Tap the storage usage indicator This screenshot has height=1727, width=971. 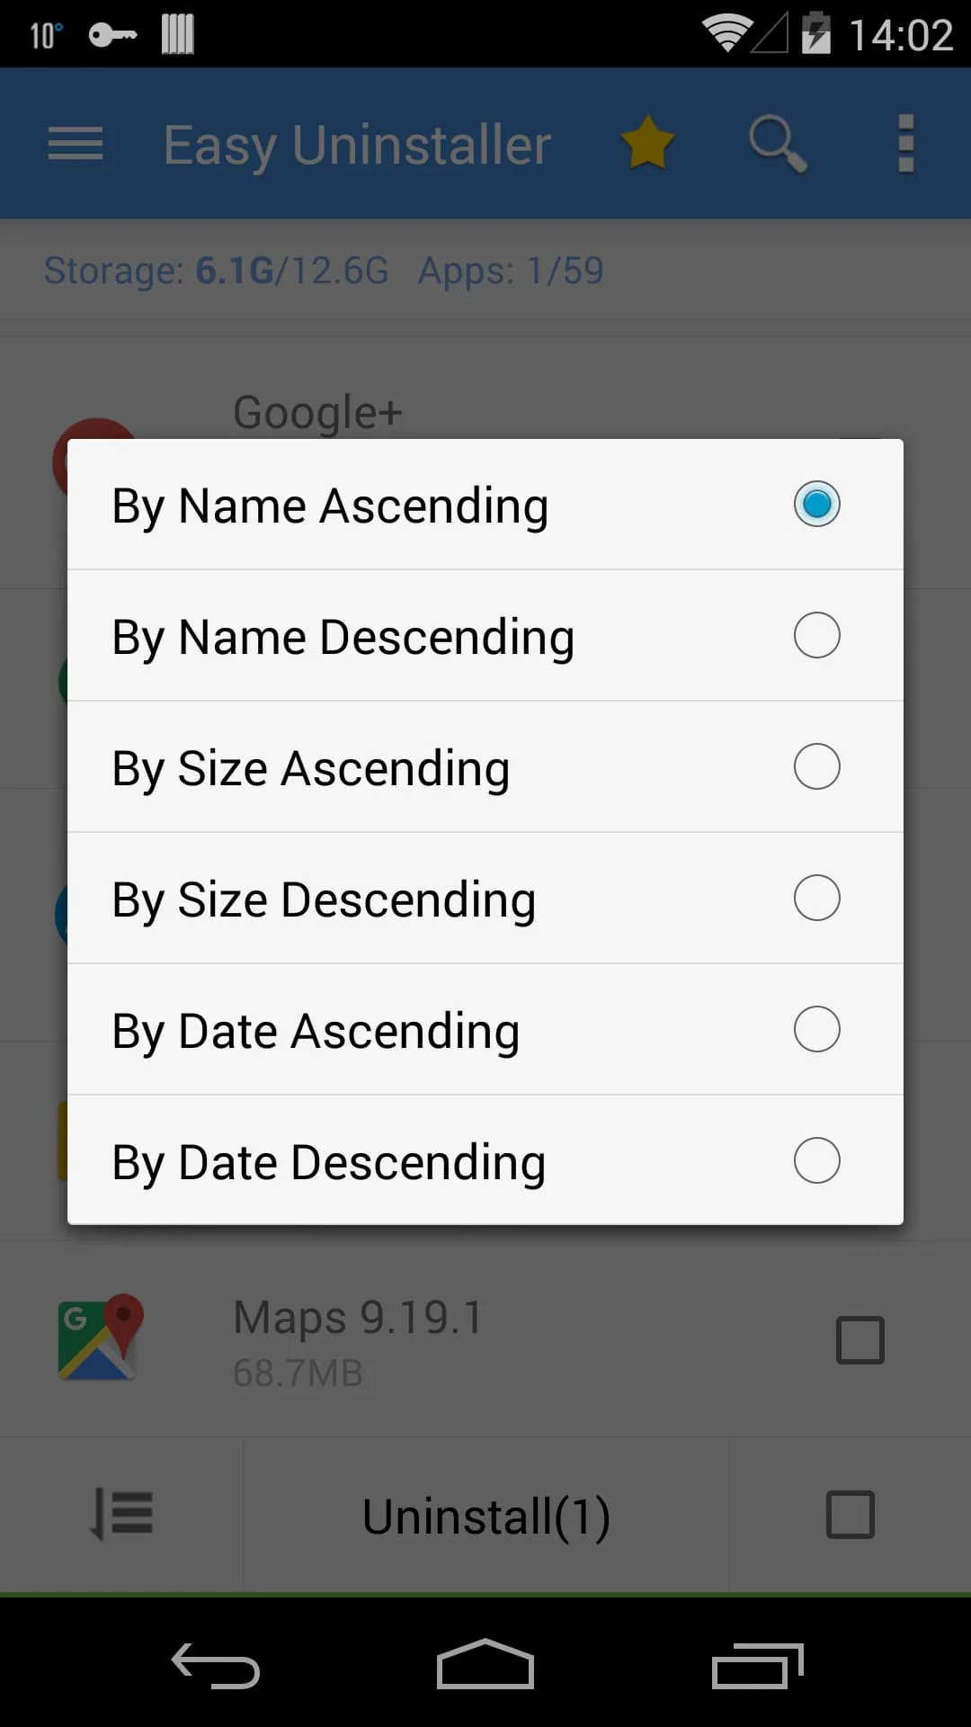coord(216,271)
